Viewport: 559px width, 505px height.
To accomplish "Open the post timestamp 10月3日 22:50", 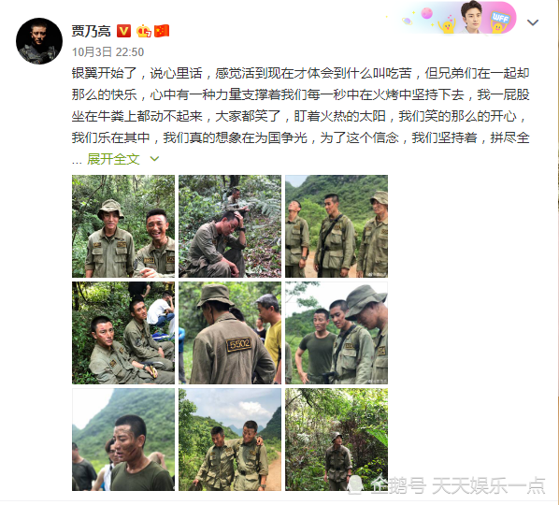I will [x=108, y=52].
